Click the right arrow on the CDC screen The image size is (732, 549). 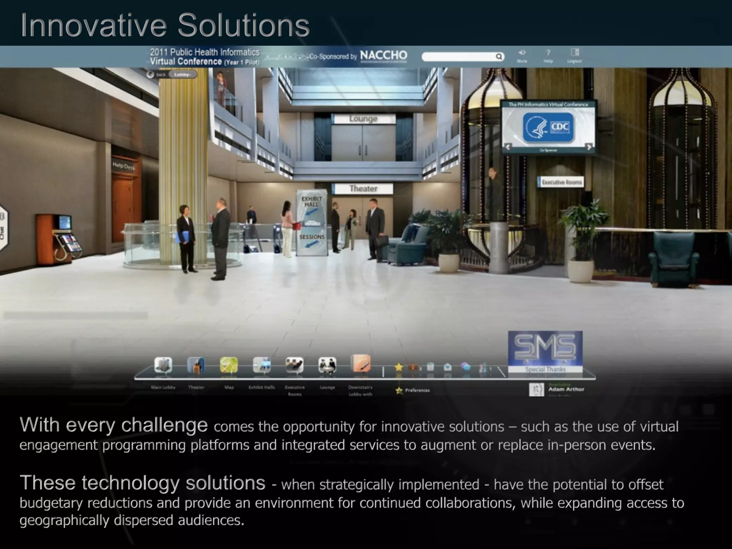click(589, 147)
